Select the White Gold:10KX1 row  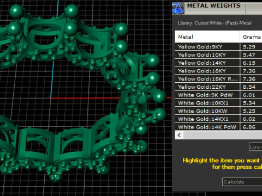(218, 103)
